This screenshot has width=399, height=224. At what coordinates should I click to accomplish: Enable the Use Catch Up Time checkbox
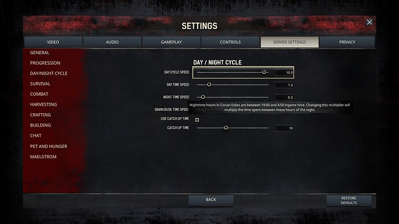197,120
